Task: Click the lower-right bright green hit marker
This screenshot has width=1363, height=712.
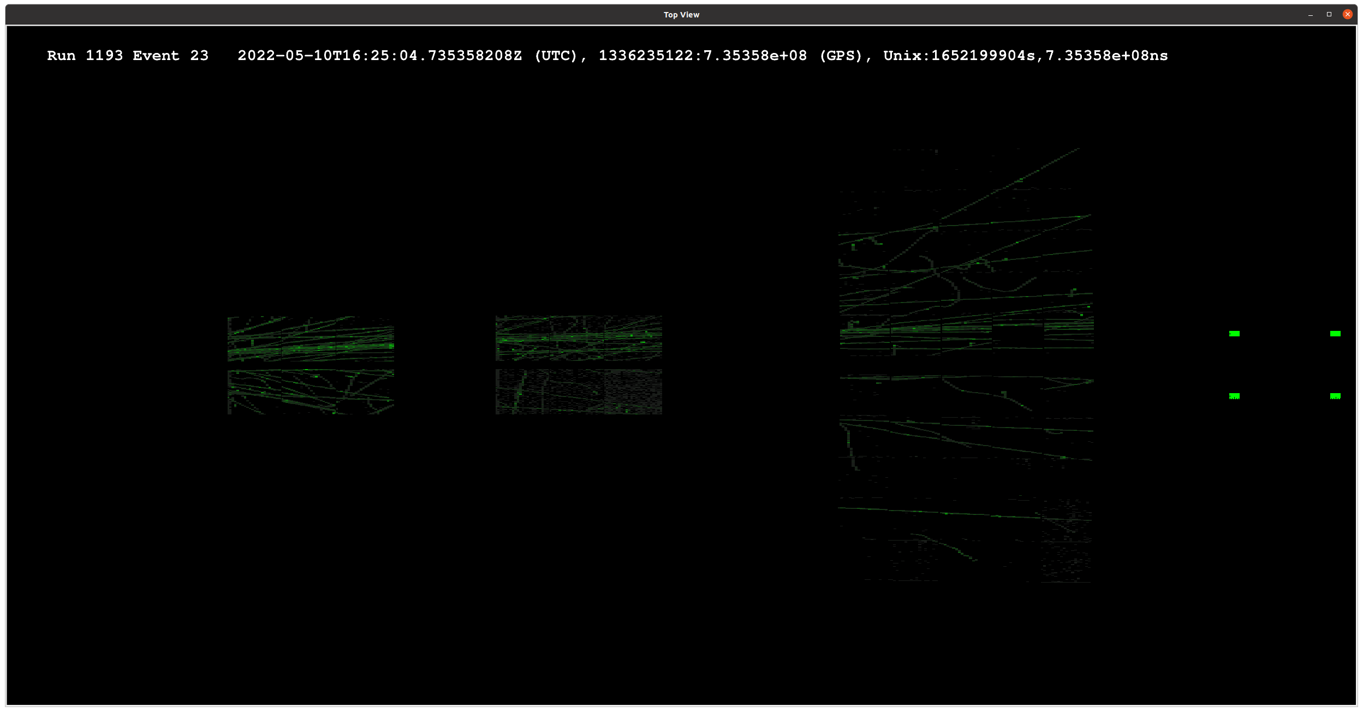Action: coord(1335,396)
